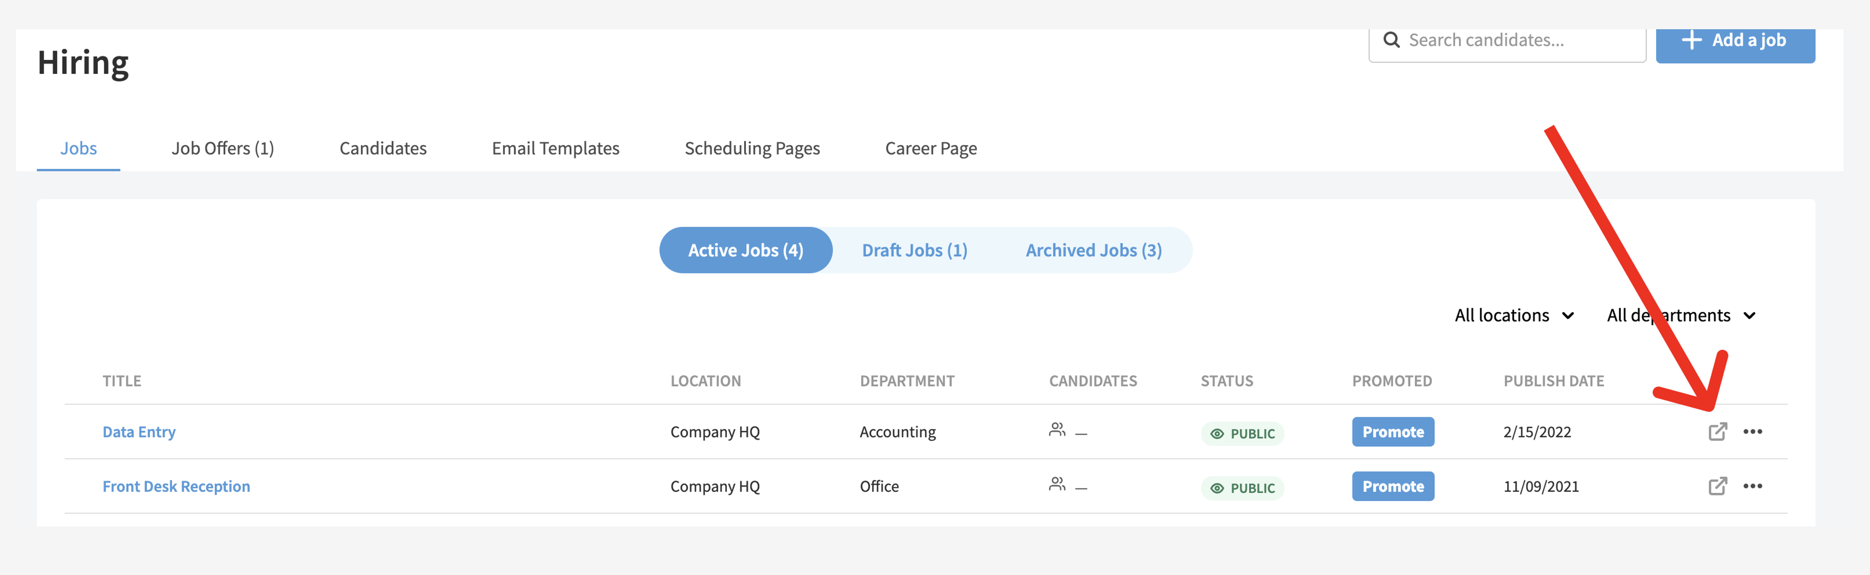Toggle PUBLIC status badge for Front Desk Reception

[1242, 488]
